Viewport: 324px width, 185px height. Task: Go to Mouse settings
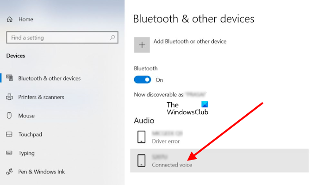pyautogui.click(x=26, y=116)
